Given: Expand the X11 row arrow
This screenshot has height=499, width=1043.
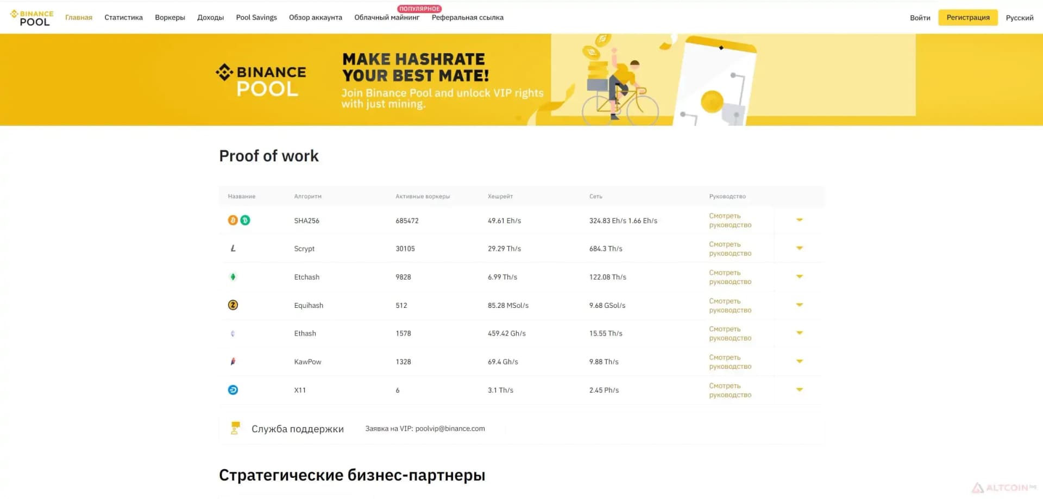Looking at the screenshot, I should coord(799,389).
